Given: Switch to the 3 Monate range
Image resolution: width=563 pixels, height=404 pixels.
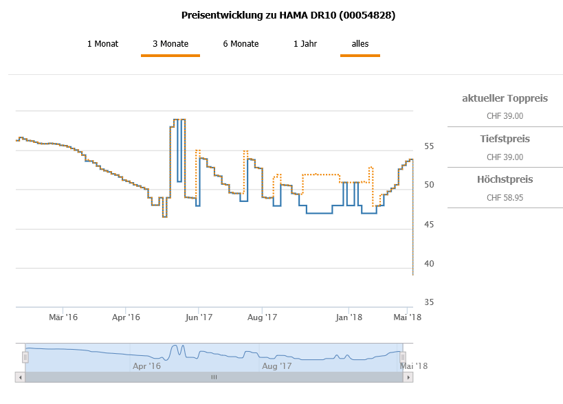Looking at the screenshot, I should pos(170,44).
